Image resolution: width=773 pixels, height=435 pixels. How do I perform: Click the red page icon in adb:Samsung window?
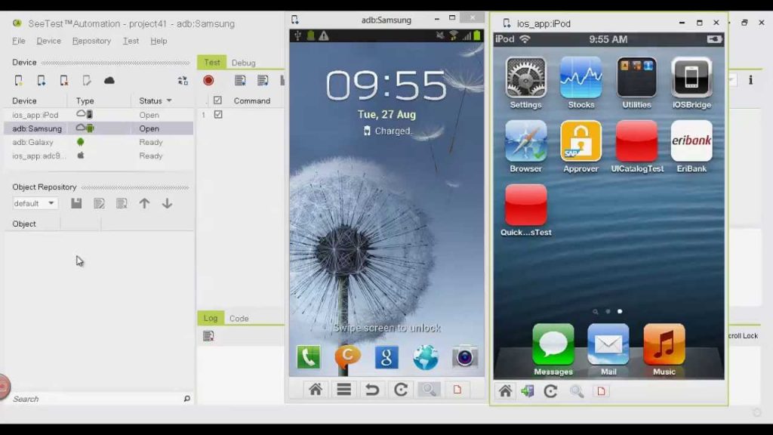457,390
